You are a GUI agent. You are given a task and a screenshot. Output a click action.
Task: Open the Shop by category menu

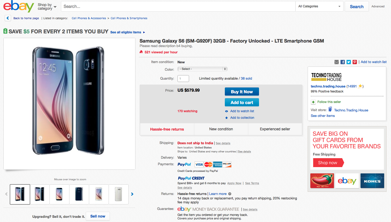pyautogui.click(x=47, y=7)
